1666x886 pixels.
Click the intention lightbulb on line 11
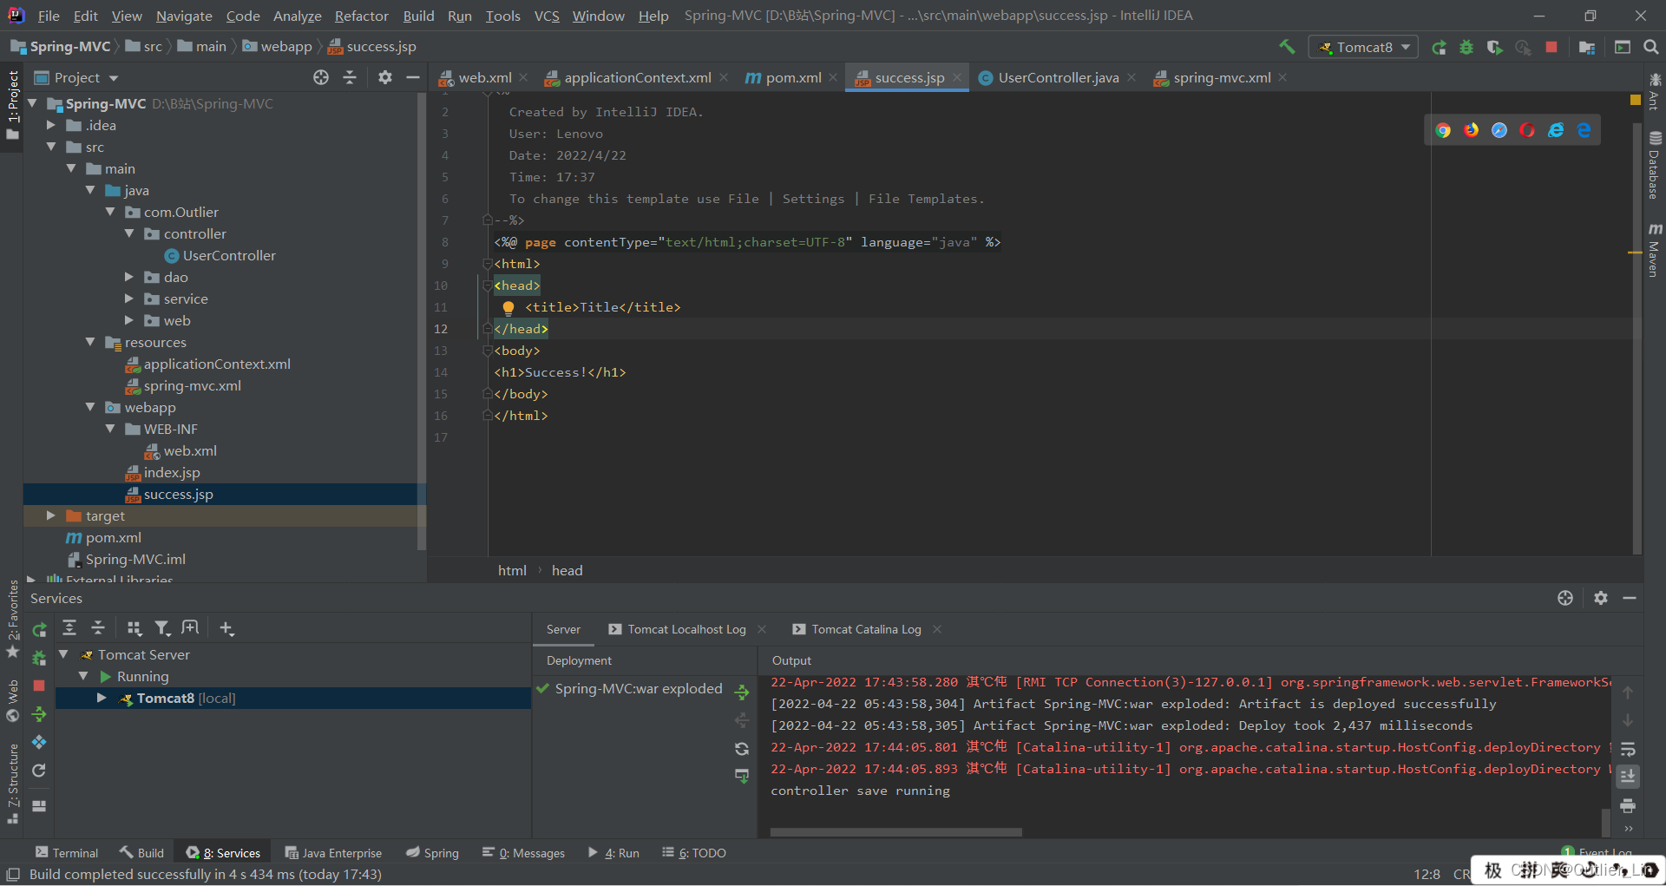click(x=508, y=307)
